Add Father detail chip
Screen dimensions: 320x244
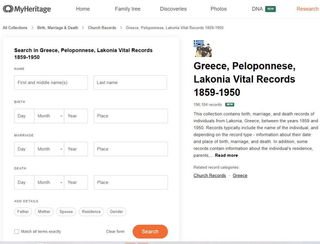[23, 212]
